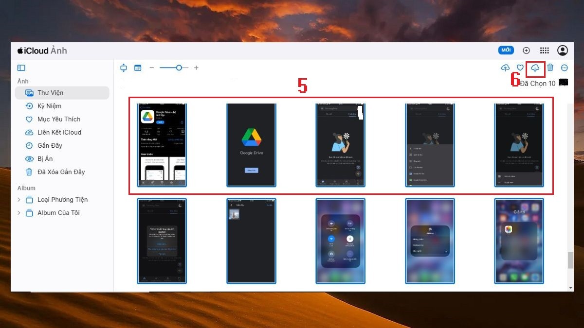Screen dimensions: 584x328
Task: Click the zoom in plus button
Action: click(x=196, y=68)
